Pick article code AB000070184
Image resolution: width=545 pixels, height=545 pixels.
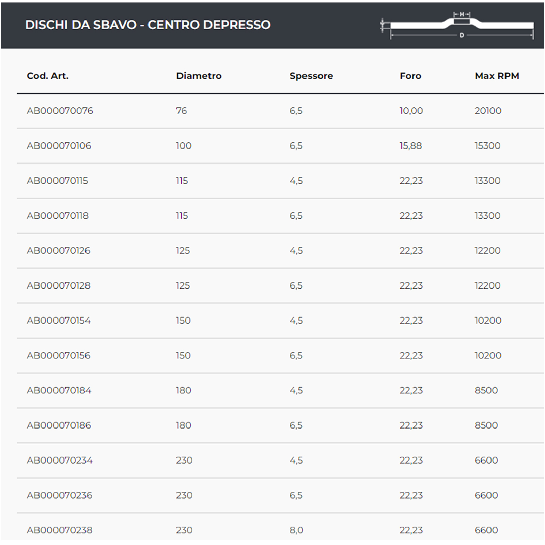[59, 390]
